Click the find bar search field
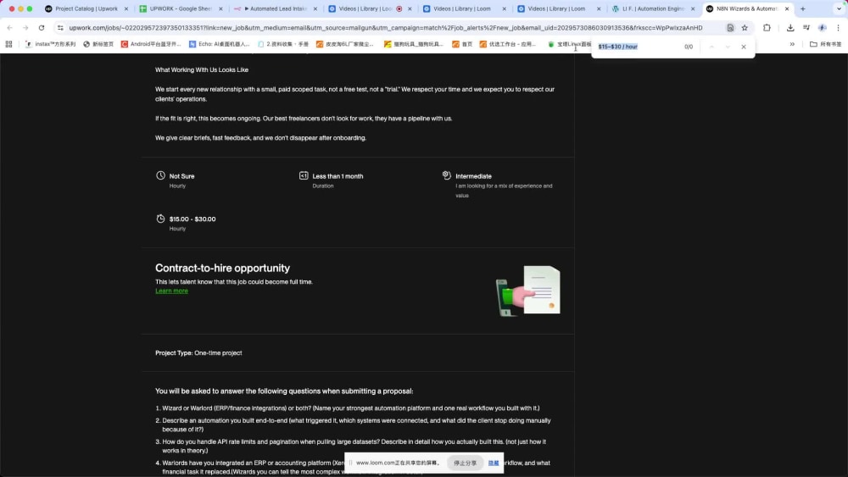 click(x=639, y=47)
